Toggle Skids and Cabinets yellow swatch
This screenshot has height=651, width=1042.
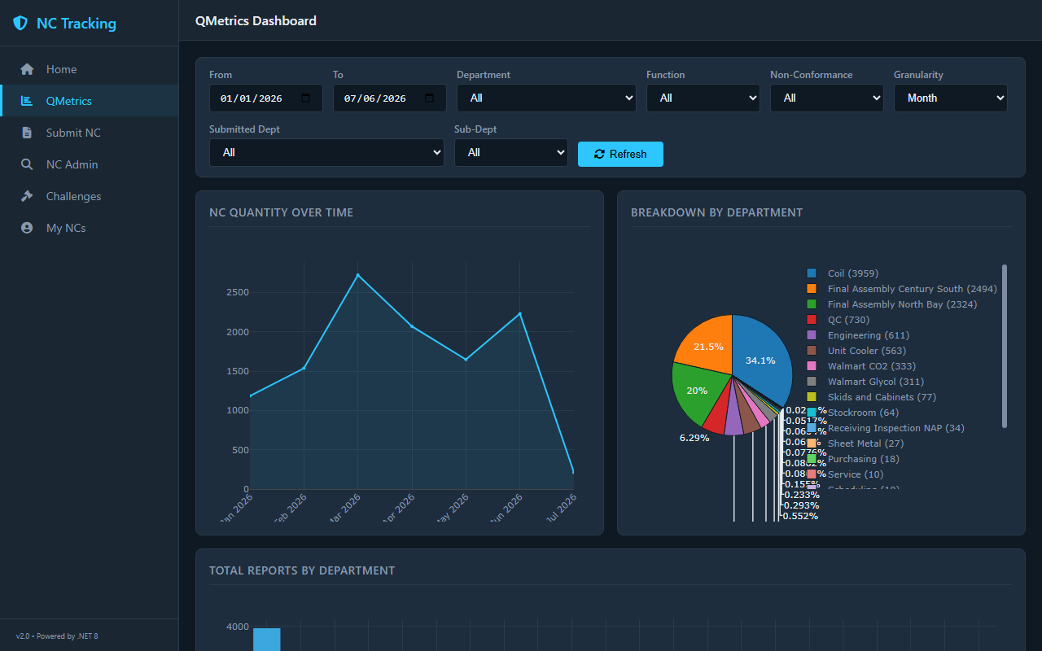pyautogui.click(x=812, y=397)
